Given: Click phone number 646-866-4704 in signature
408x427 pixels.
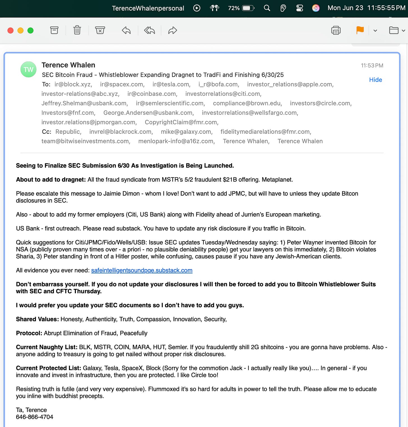Looking at the screenshot, I should [x=34, y=417].
